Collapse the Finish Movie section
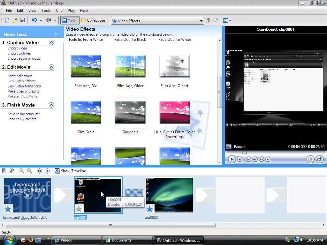Viewport: 327px width, 245px height. pos(51,105)
